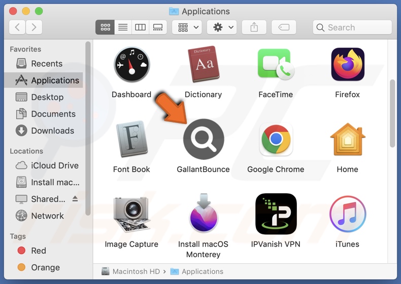This screenshot has width=401, height=284.
Task: Click the sidebar vertical scrollbar
Action: coord(88,129)
